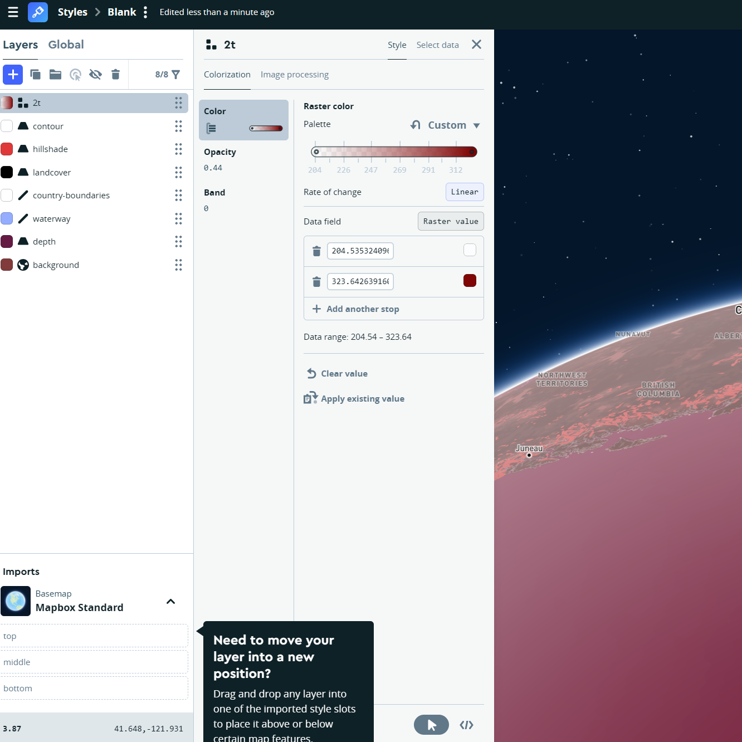742x742 pixels.
Task: Toggle the Linear rate of change option
Action: point(465,192)
